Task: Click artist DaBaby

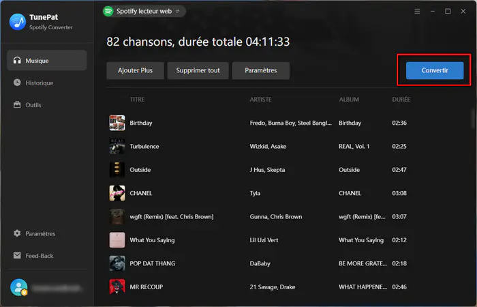Action: pos(260,263)
